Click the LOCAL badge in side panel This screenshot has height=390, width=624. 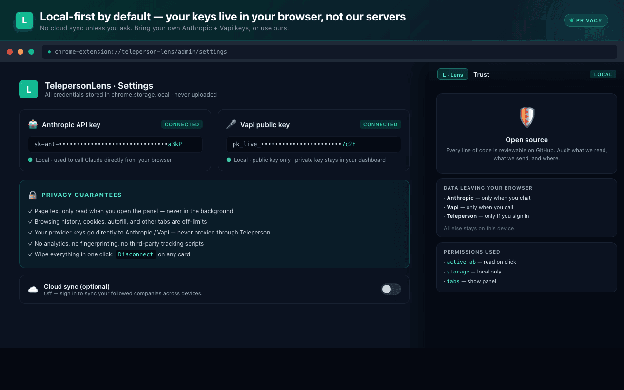click(x=603, y=74)
